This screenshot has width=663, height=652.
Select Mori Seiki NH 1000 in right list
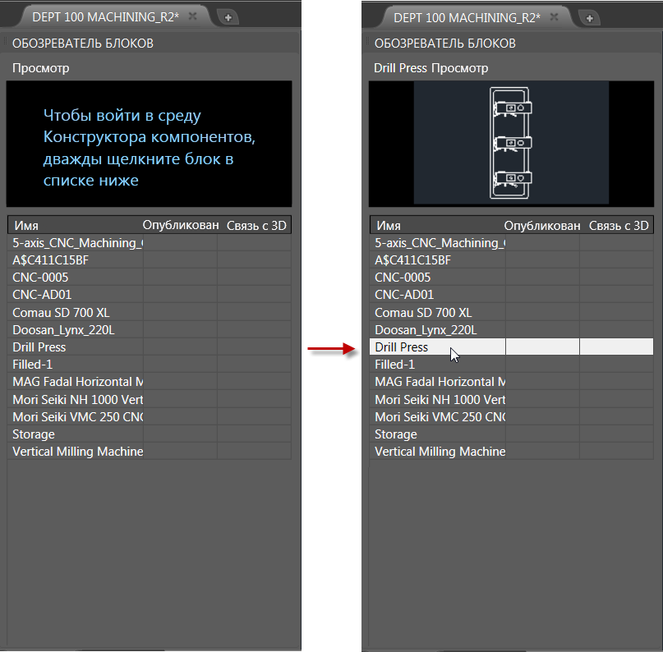[512, 400]
